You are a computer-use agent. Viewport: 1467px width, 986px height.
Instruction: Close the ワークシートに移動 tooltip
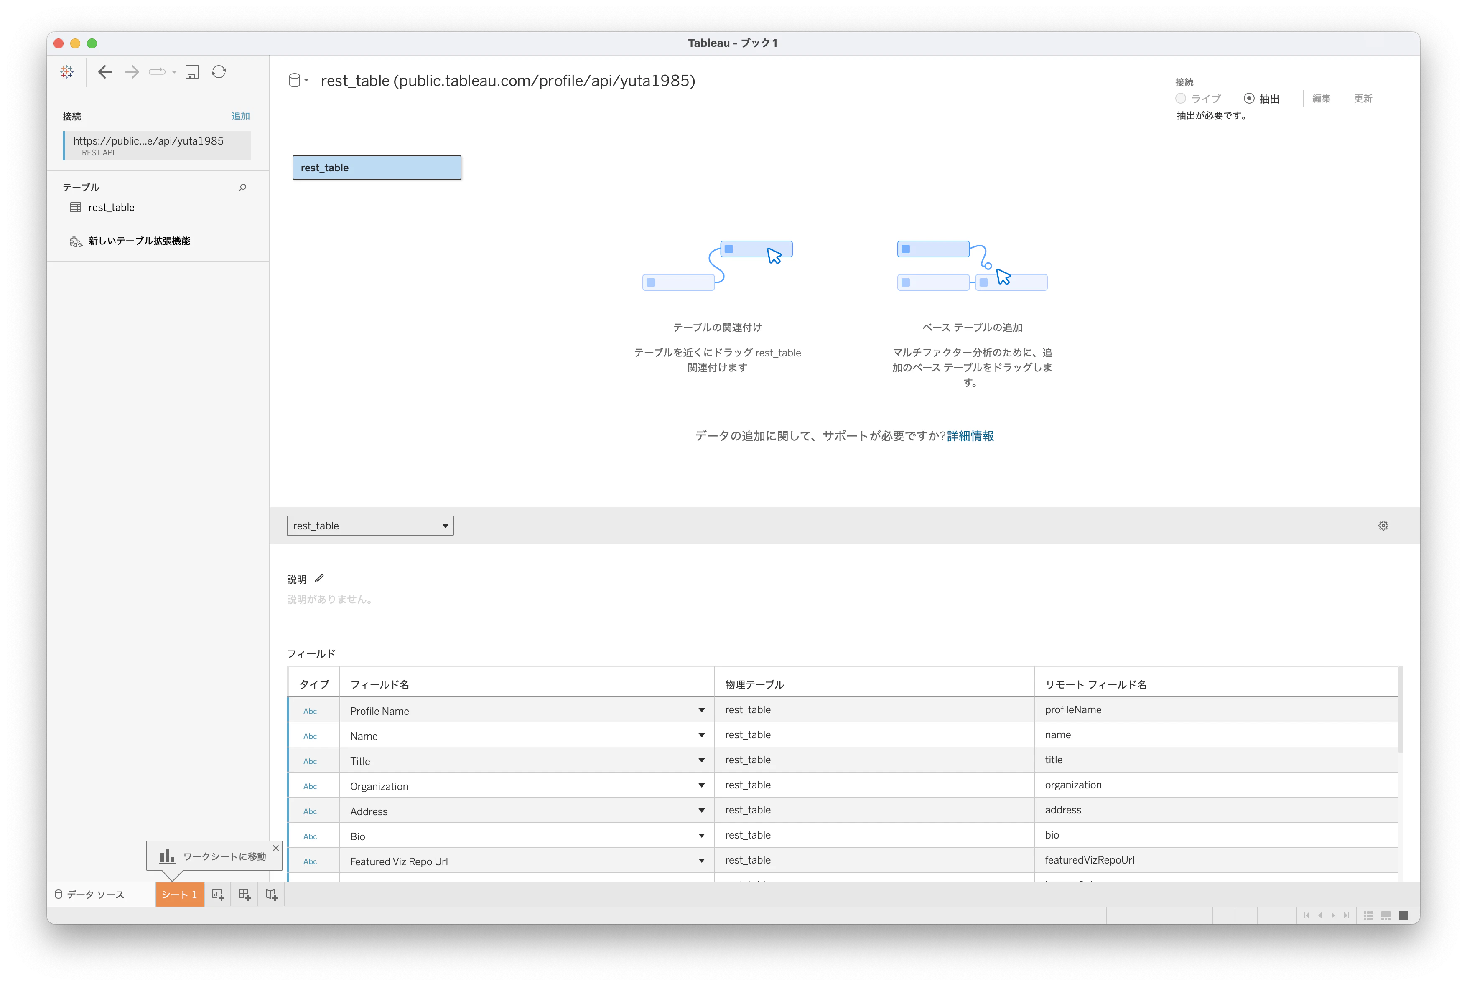275,848
